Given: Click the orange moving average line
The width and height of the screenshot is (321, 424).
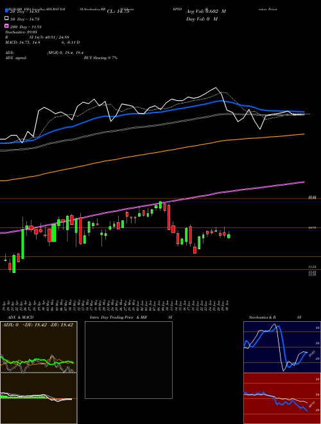Looking at the screenshot, I should coord(152,154).
